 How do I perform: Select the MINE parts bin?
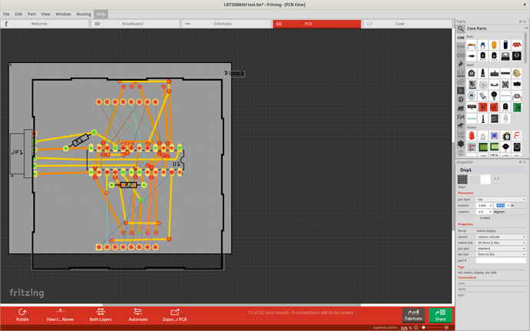[x=461, y=46]
